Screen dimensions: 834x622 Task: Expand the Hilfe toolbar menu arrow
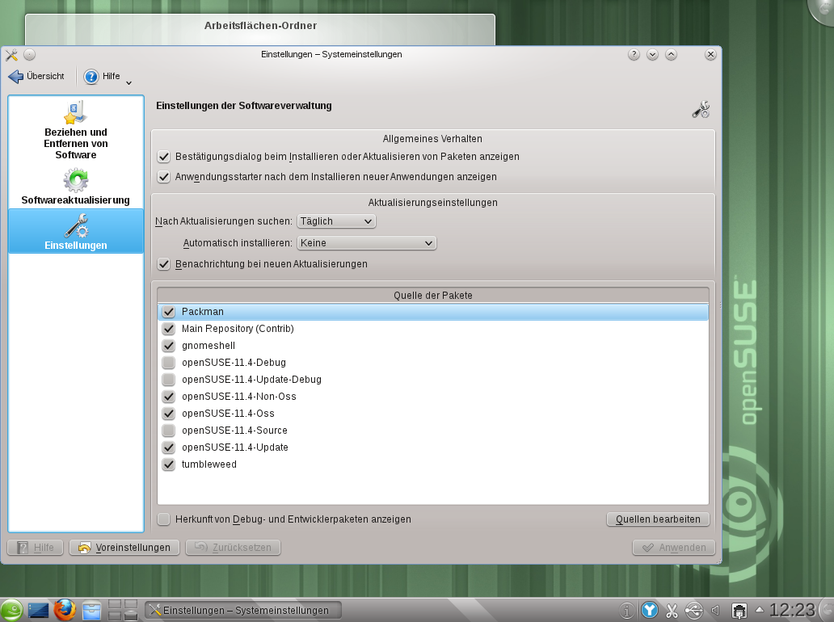coord(128,81)
